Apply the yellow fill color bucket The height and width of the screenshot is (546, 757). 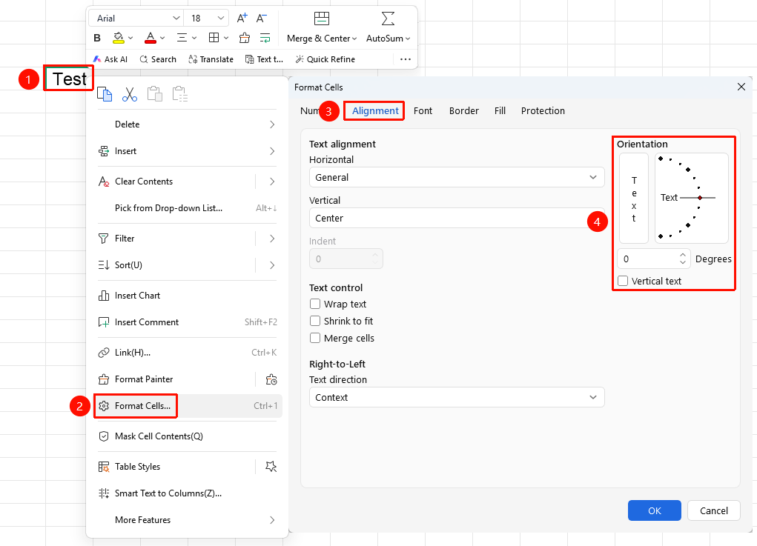(x=119, y=38)
